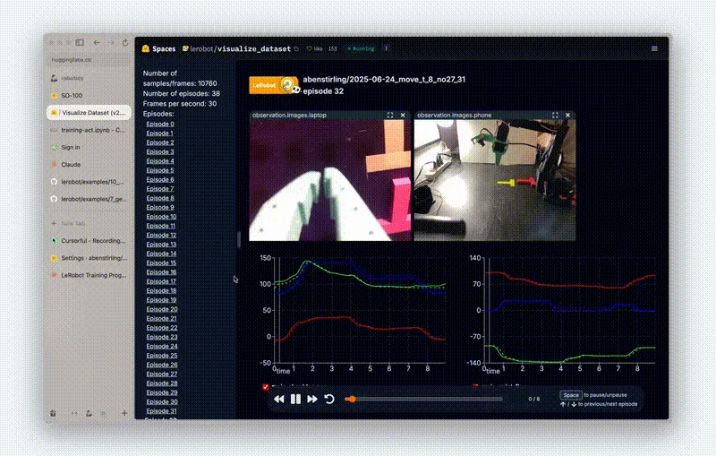Open the Settings - abenstirling tab
This screenshot has height=456, width=716.
point(89,258)
